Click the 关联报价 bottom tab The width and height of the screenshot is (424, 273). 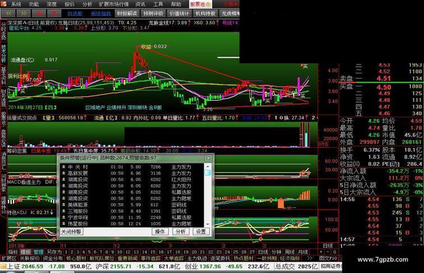click(30, 258)
